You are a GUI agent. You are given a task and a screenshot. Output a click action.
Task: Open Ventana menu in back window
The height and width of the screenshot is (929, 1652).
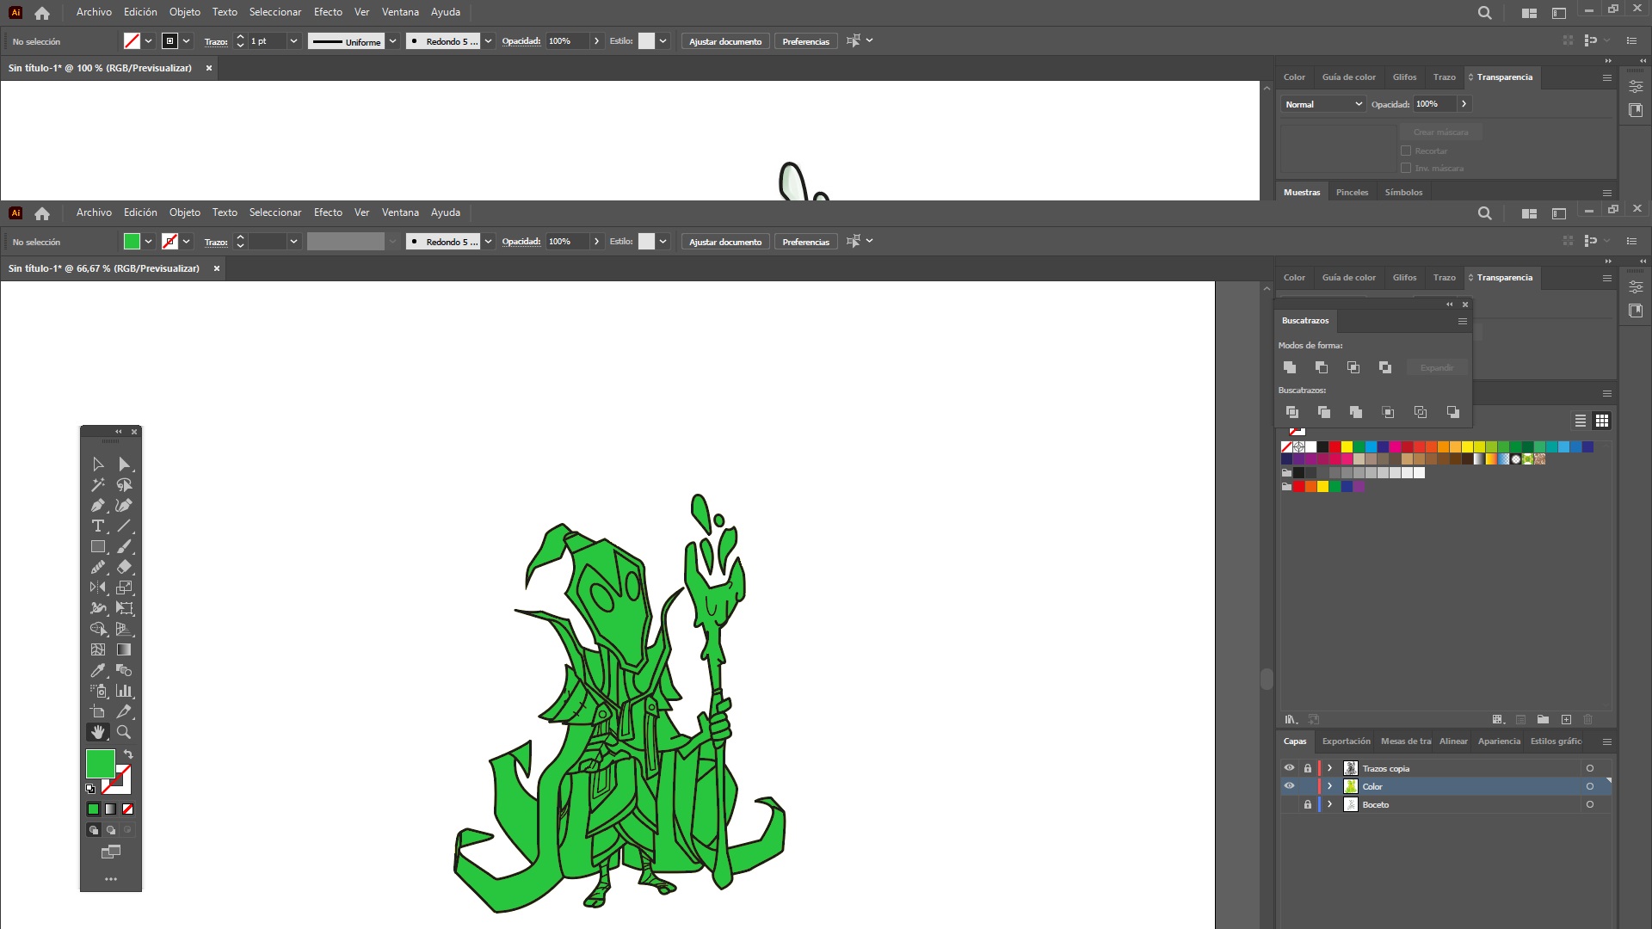400,12
